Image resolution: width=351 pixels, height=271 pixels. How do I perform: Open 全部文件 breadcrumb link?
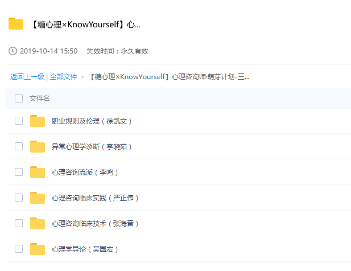63,77
